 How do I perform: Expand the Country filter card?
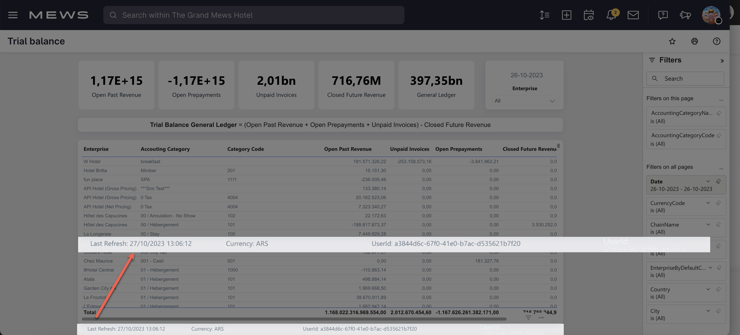coord(708,289)
